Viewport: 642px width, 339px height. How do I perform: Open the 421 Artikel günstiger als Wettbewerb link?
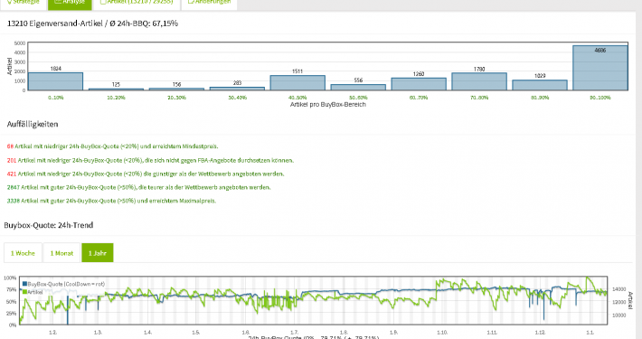146,174
